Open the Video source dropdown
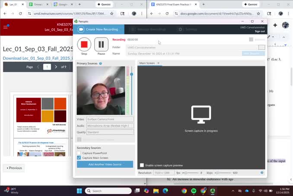293x196 pixels. click(110, 119)
